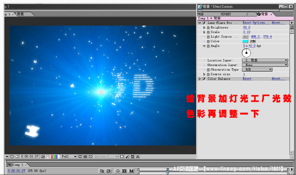Expand the Color Balance effect
296x175 pixels.
pyautogui.click(x=200, y=79)
